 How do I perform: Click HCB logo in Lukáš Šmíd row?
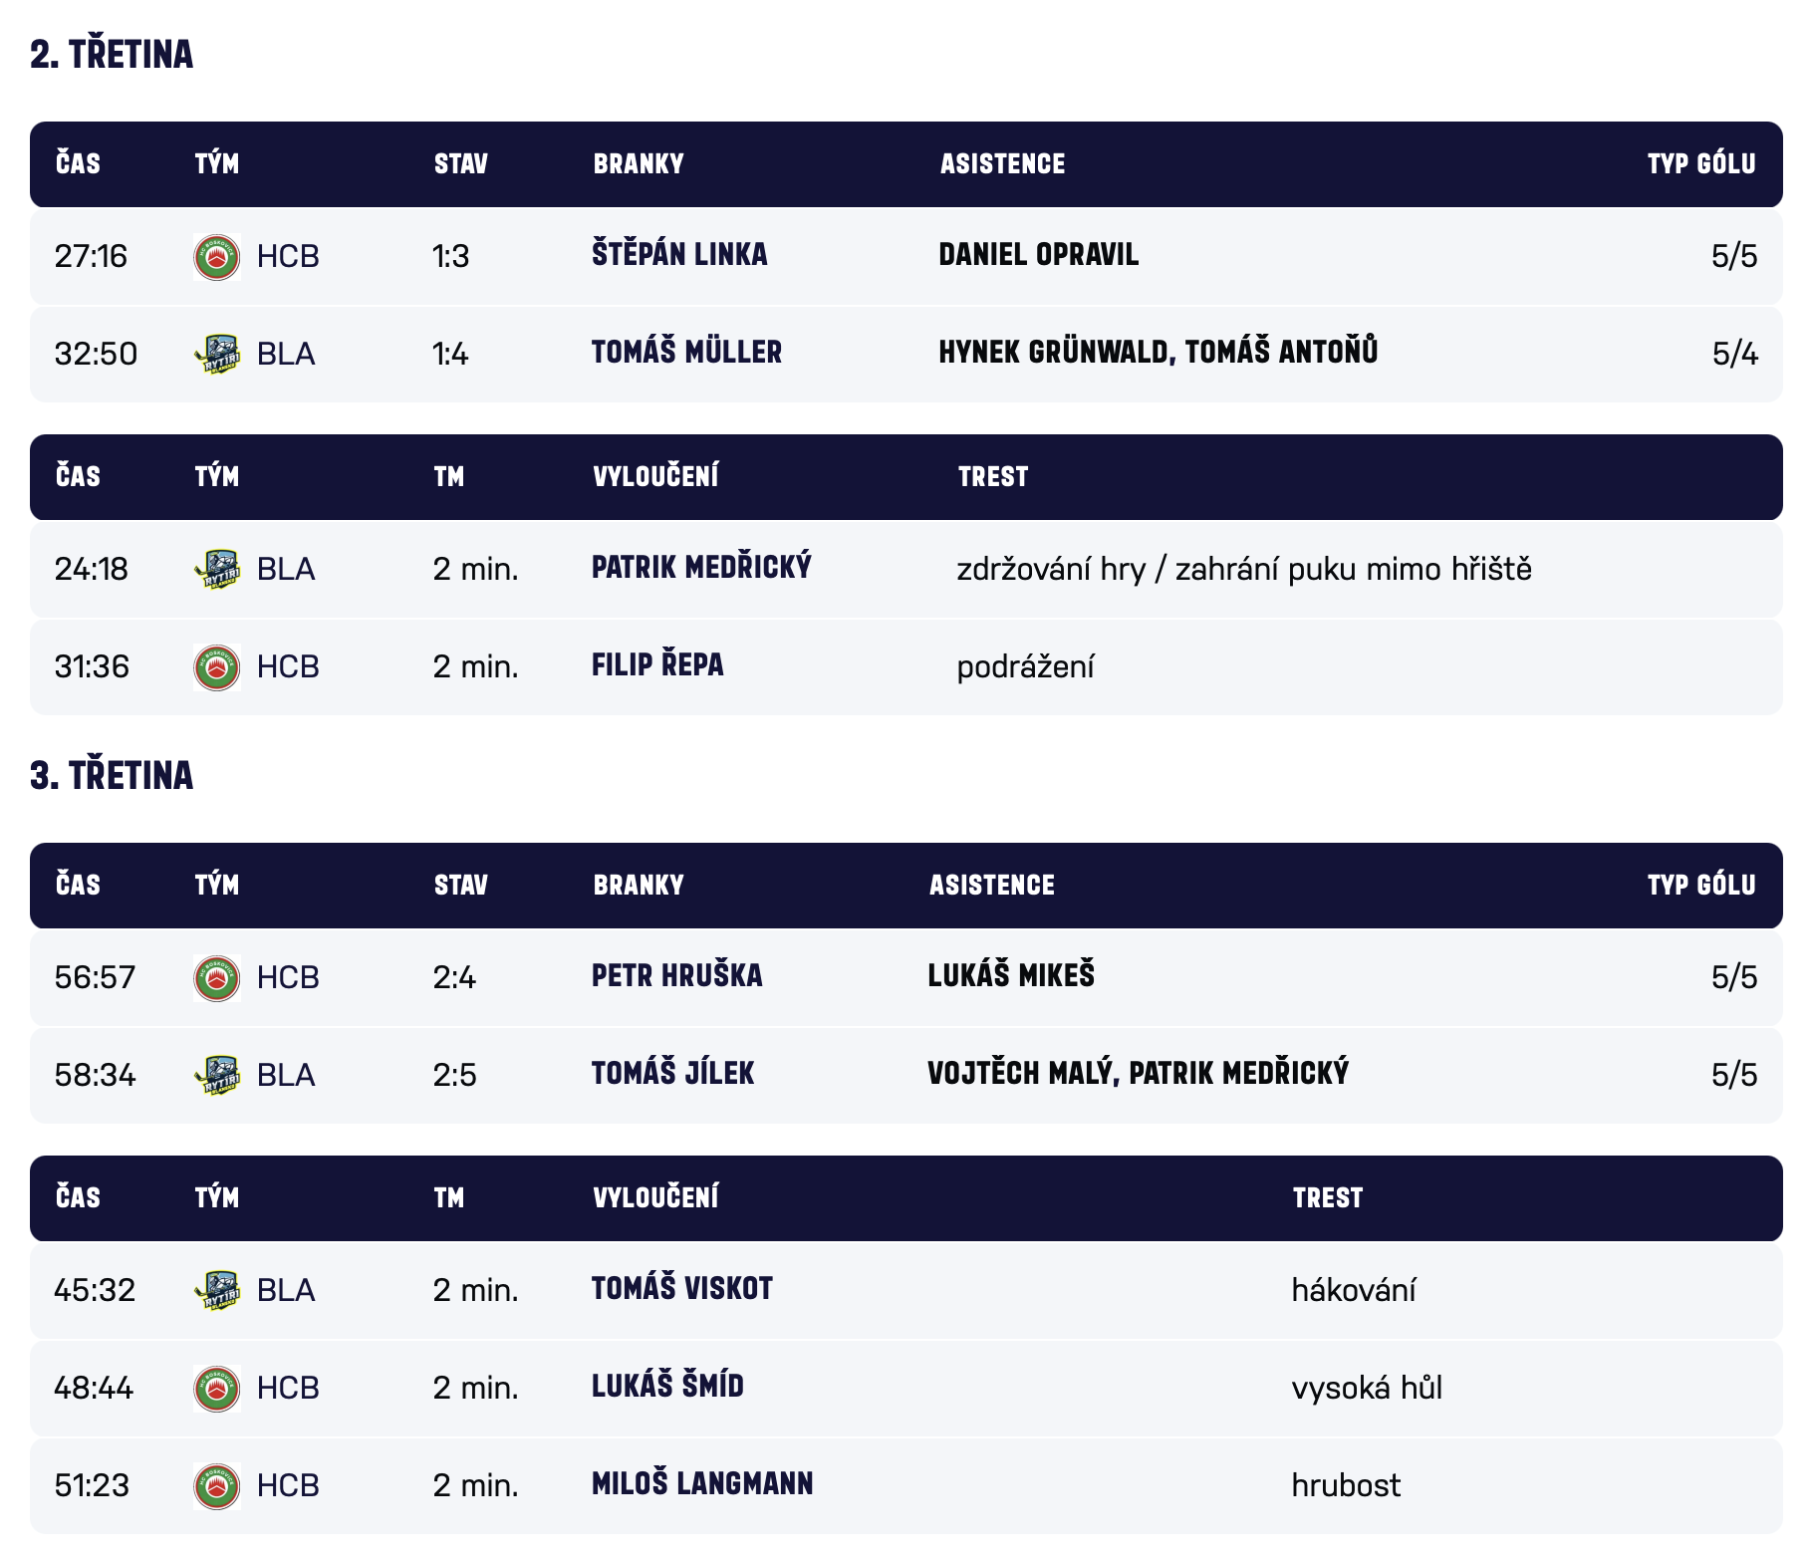[216, 1389]
